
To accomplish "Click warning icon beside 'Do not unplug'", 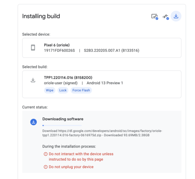I will coord(45,167).
